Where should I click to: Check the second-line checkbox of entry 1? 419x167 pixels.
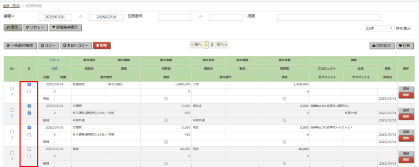(29, 91)
